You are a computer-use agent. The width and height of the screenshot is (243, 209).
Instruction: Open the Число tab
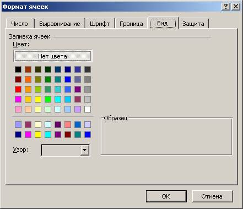coord(20,24)
